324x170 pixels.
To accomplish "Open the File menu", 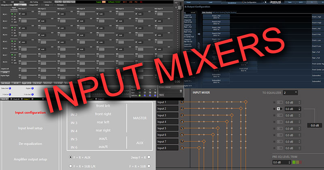I will click(x=4, y=2).
